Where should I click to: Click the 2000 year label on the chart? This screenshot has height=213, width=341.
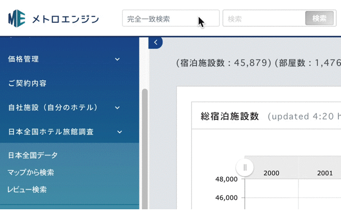click(x=271, y=173)
